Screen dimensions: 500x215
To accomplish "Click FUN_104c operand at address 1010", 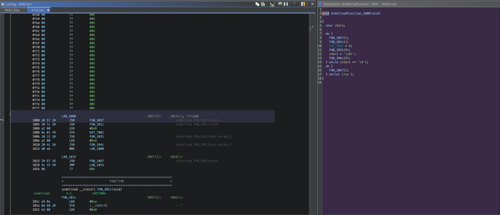I will click(97, 145).
